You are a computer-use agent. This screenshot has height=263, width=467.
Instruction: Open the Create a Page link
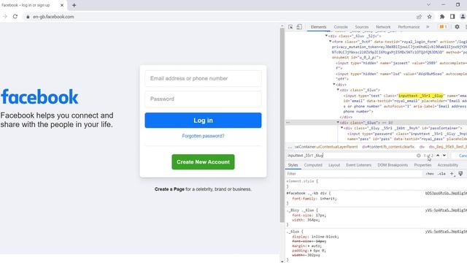pos(169,189)
